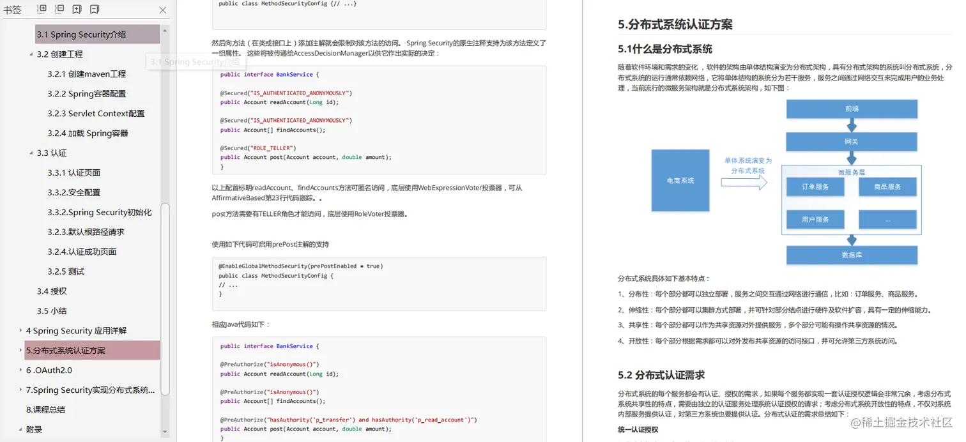This screenshot has width=966, height=442.
Task: Open bookmark 3.2.3 Servlet Context配置
Action: [96, 114]
